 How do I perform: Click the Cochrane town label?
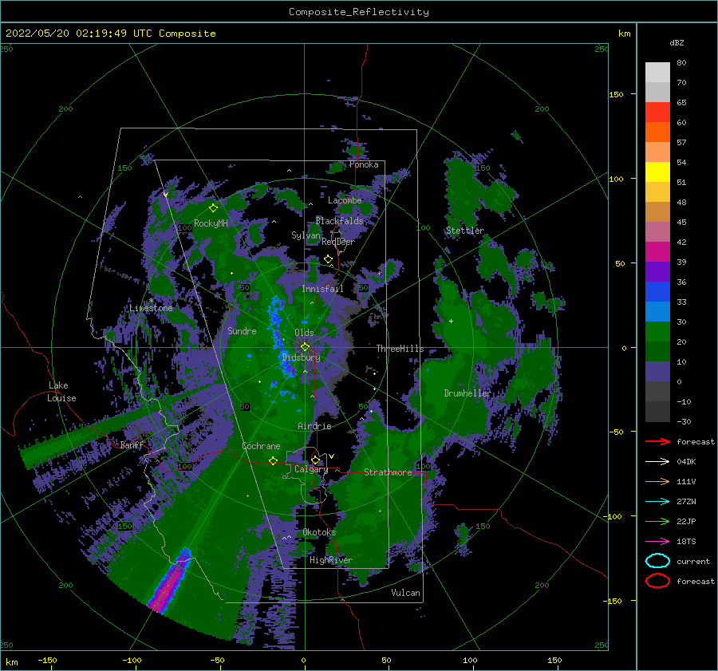tap(261, 446)
